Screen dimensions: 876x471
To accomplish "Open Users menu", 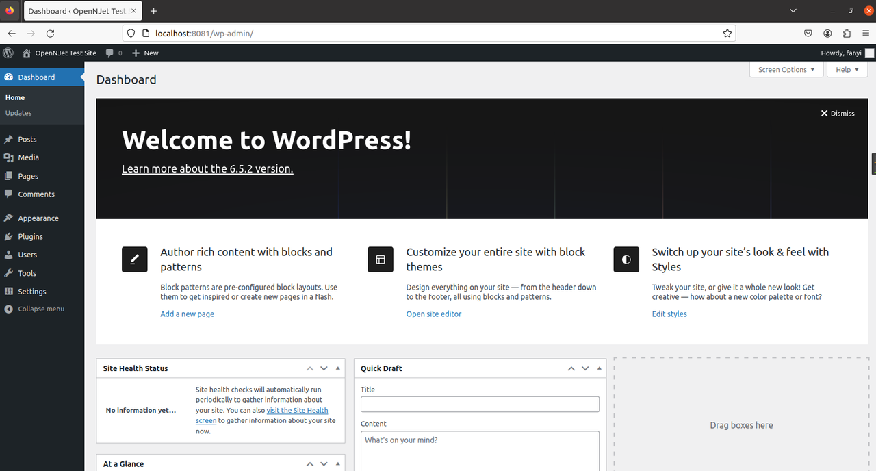I will [x=42, y=255].
